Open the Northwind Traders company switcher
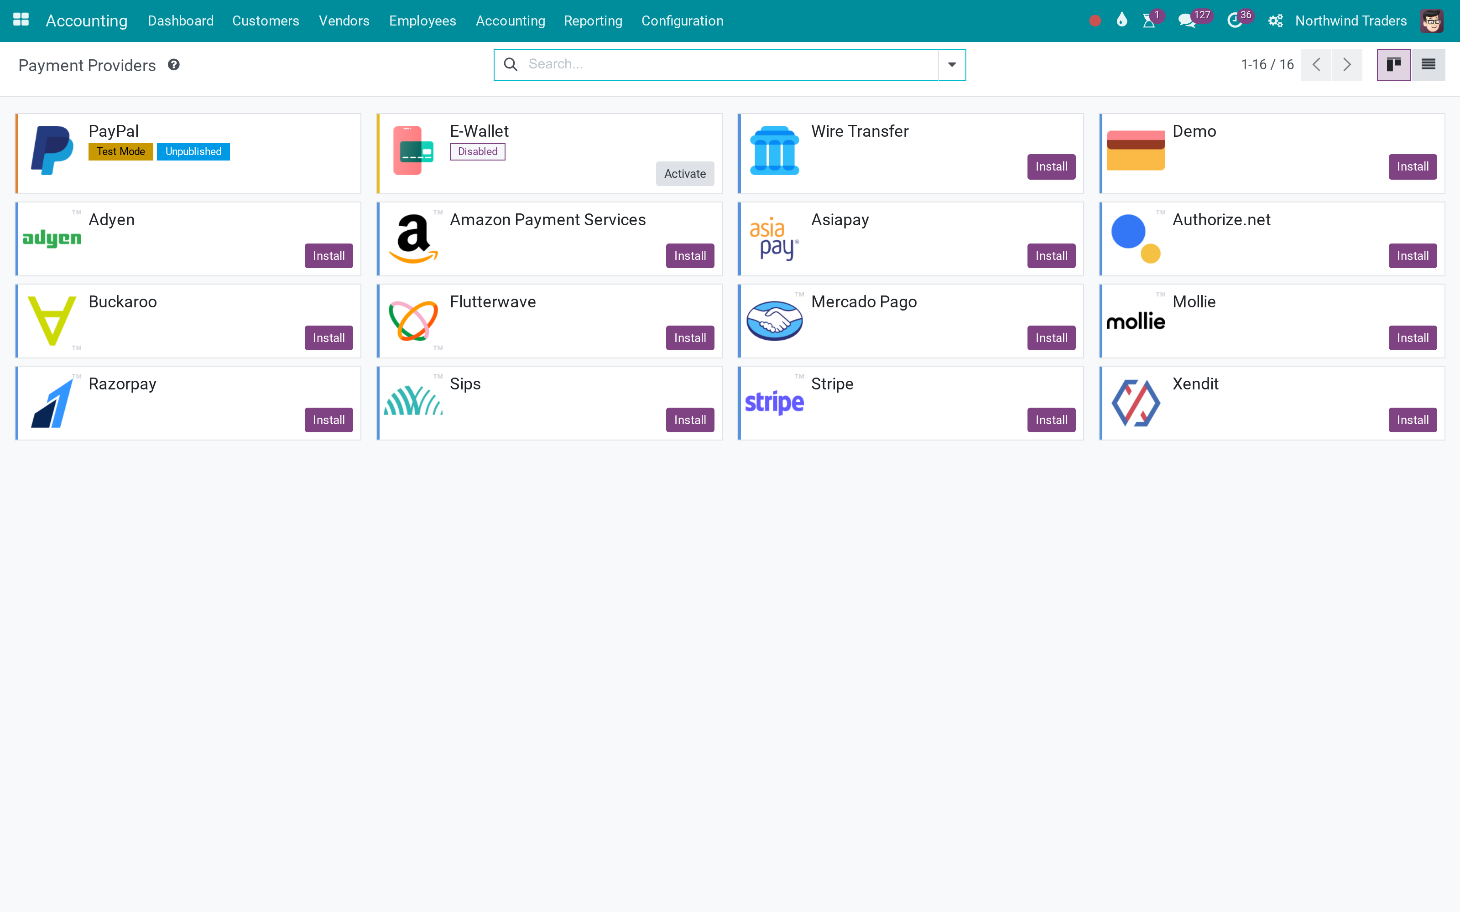Screen dimensions: 1460x912 [x=1351, y=21]
